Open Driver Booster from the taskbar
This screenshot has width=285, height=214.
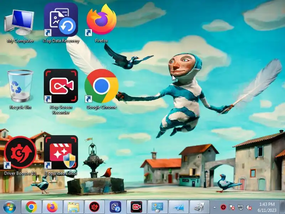pyautogui.click(x=94, y=207)
